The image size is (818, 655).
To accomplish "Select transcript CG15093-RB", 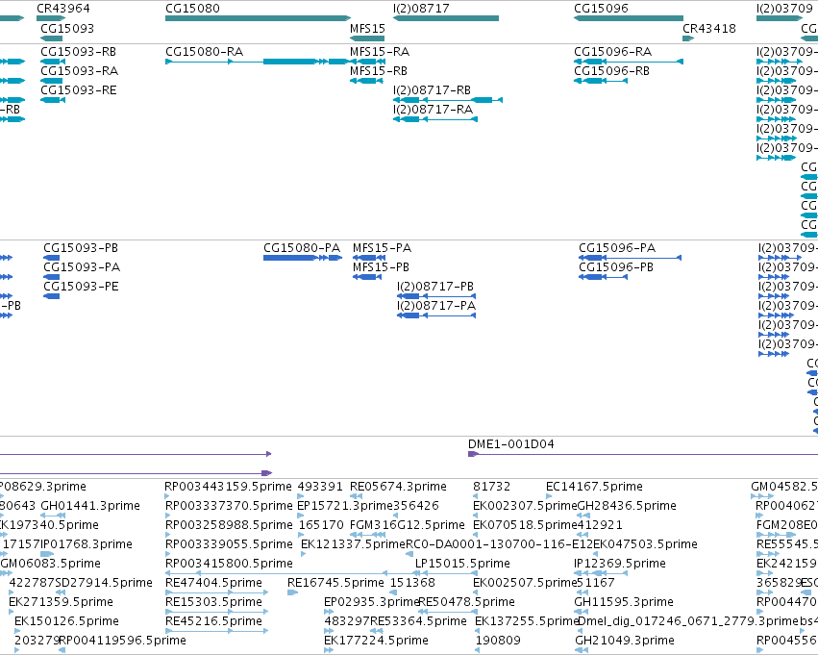I will point(78,52).
